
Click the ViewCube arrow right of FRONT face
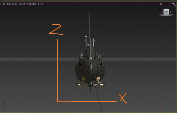tap(170, 12)
